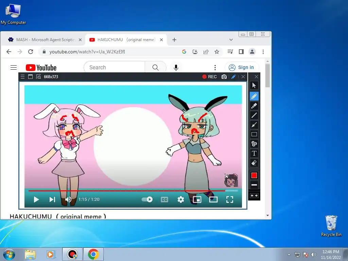
Task: Mute the video volume
Action: [68, 199]
